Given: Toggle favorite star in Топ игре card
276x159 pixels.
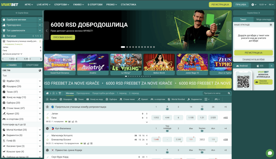Looking at the screenshot, I should pyautogui.click(x=40, y=41).
